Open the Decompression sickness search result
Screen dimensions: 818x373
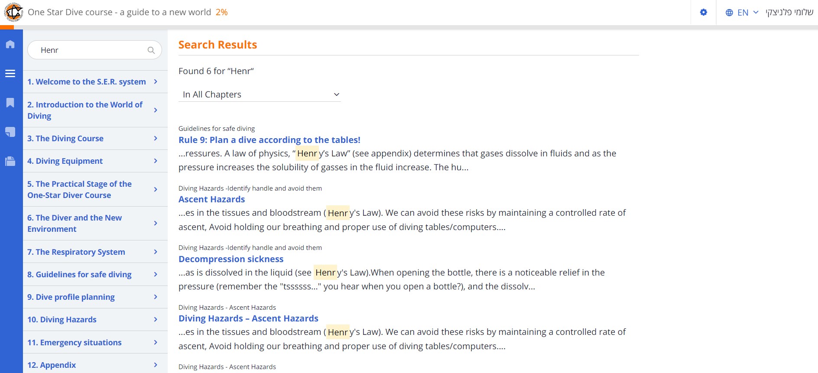click(231, 259)
